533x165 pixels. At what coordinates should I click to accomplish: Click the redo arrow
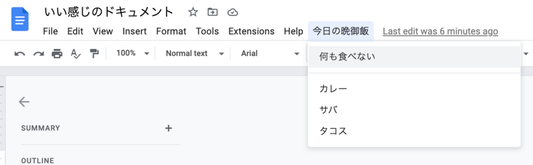(x=39, y=53)
